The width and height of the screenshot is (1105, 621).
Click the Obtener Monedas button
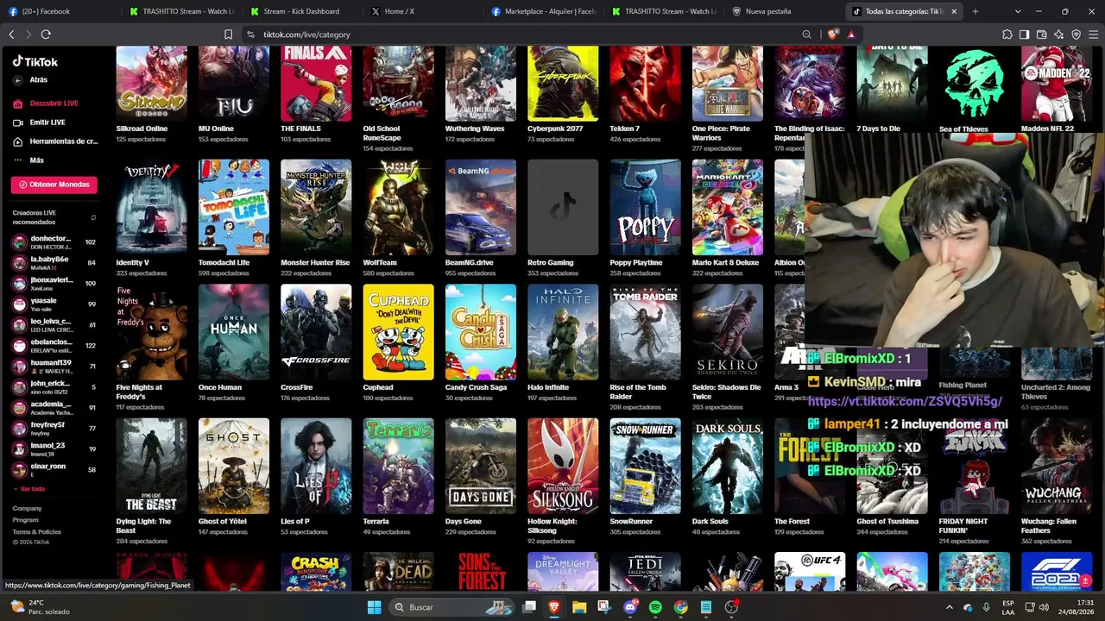[x=54, y=185]
